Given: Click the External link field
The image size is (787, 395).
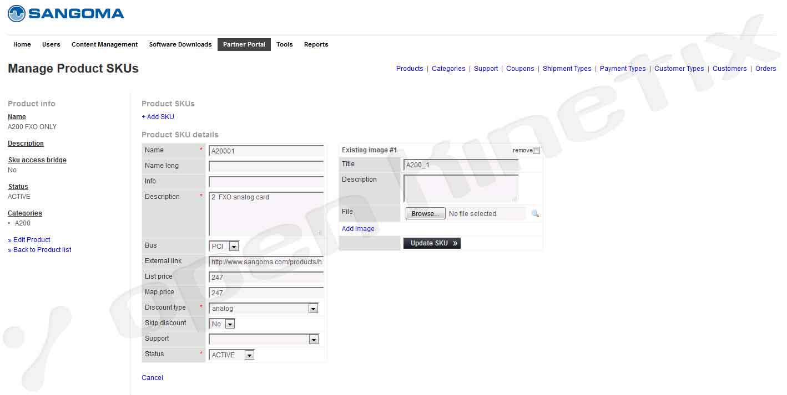Looking at the screenshot, I should [x=266, y=261].
